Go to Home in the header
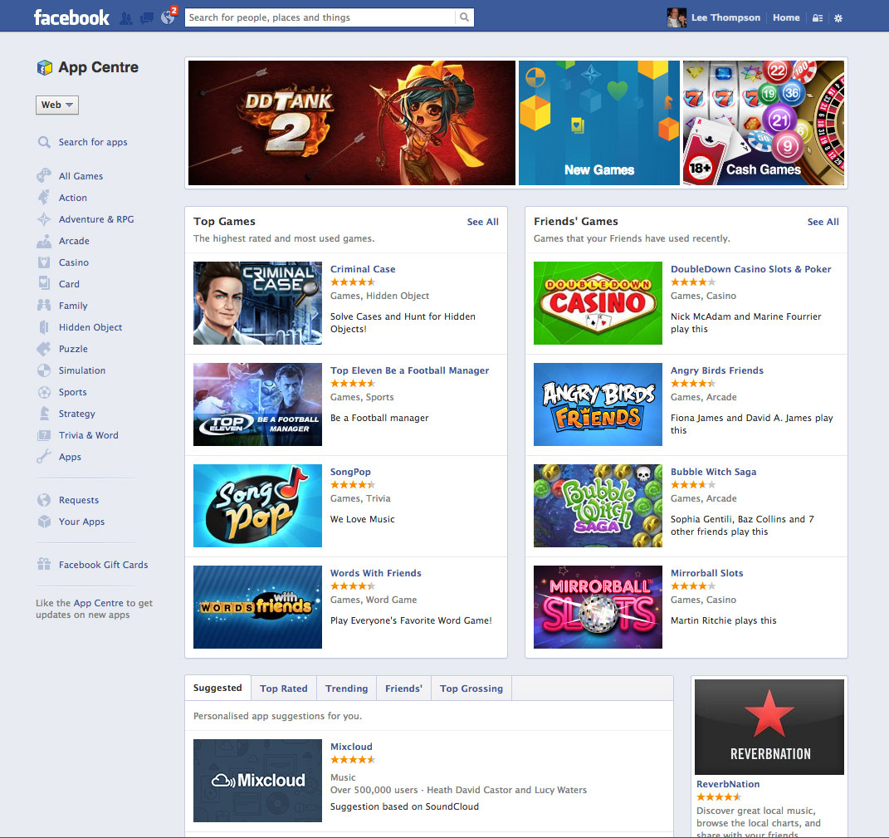This screenshot has height=838, width=889. tap(786, 17)
